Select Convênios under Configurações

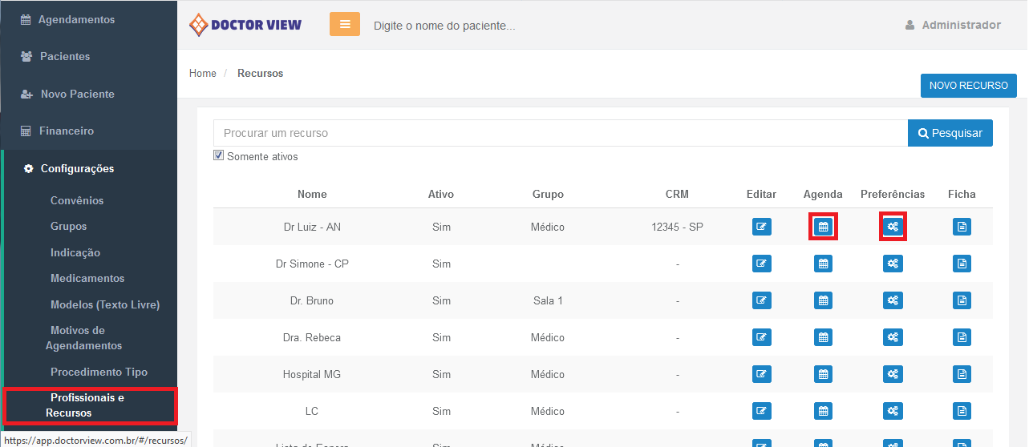tap(77, 200)
